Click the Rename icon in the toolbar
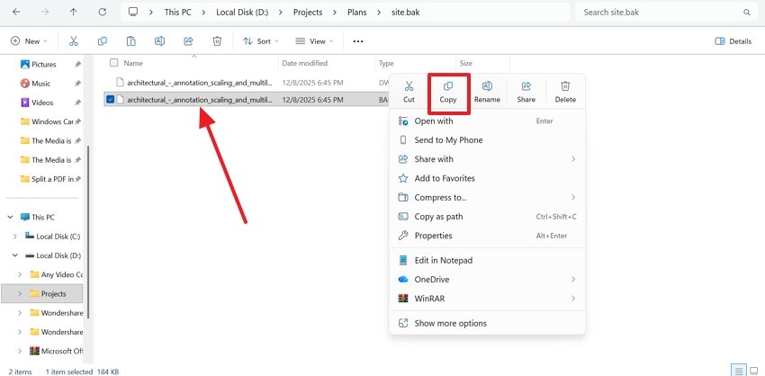765x376 pixels. [x=159, y=41]
